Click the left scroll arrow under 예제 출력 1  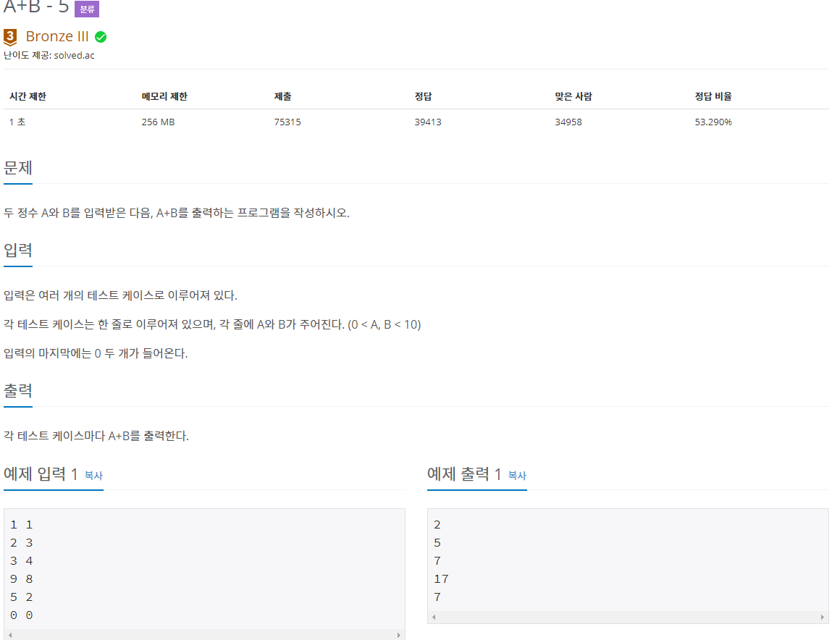click(435, 616)
